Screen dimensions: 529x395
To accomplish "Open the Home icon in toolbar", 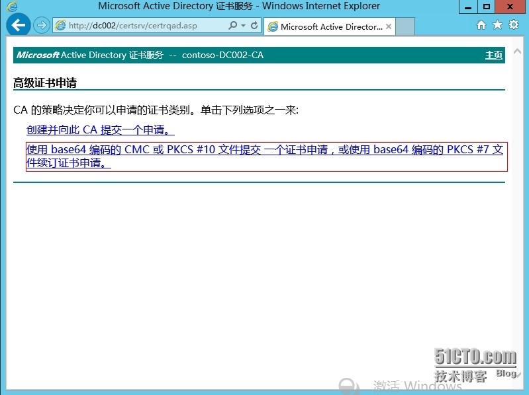I will click(481, 25).
